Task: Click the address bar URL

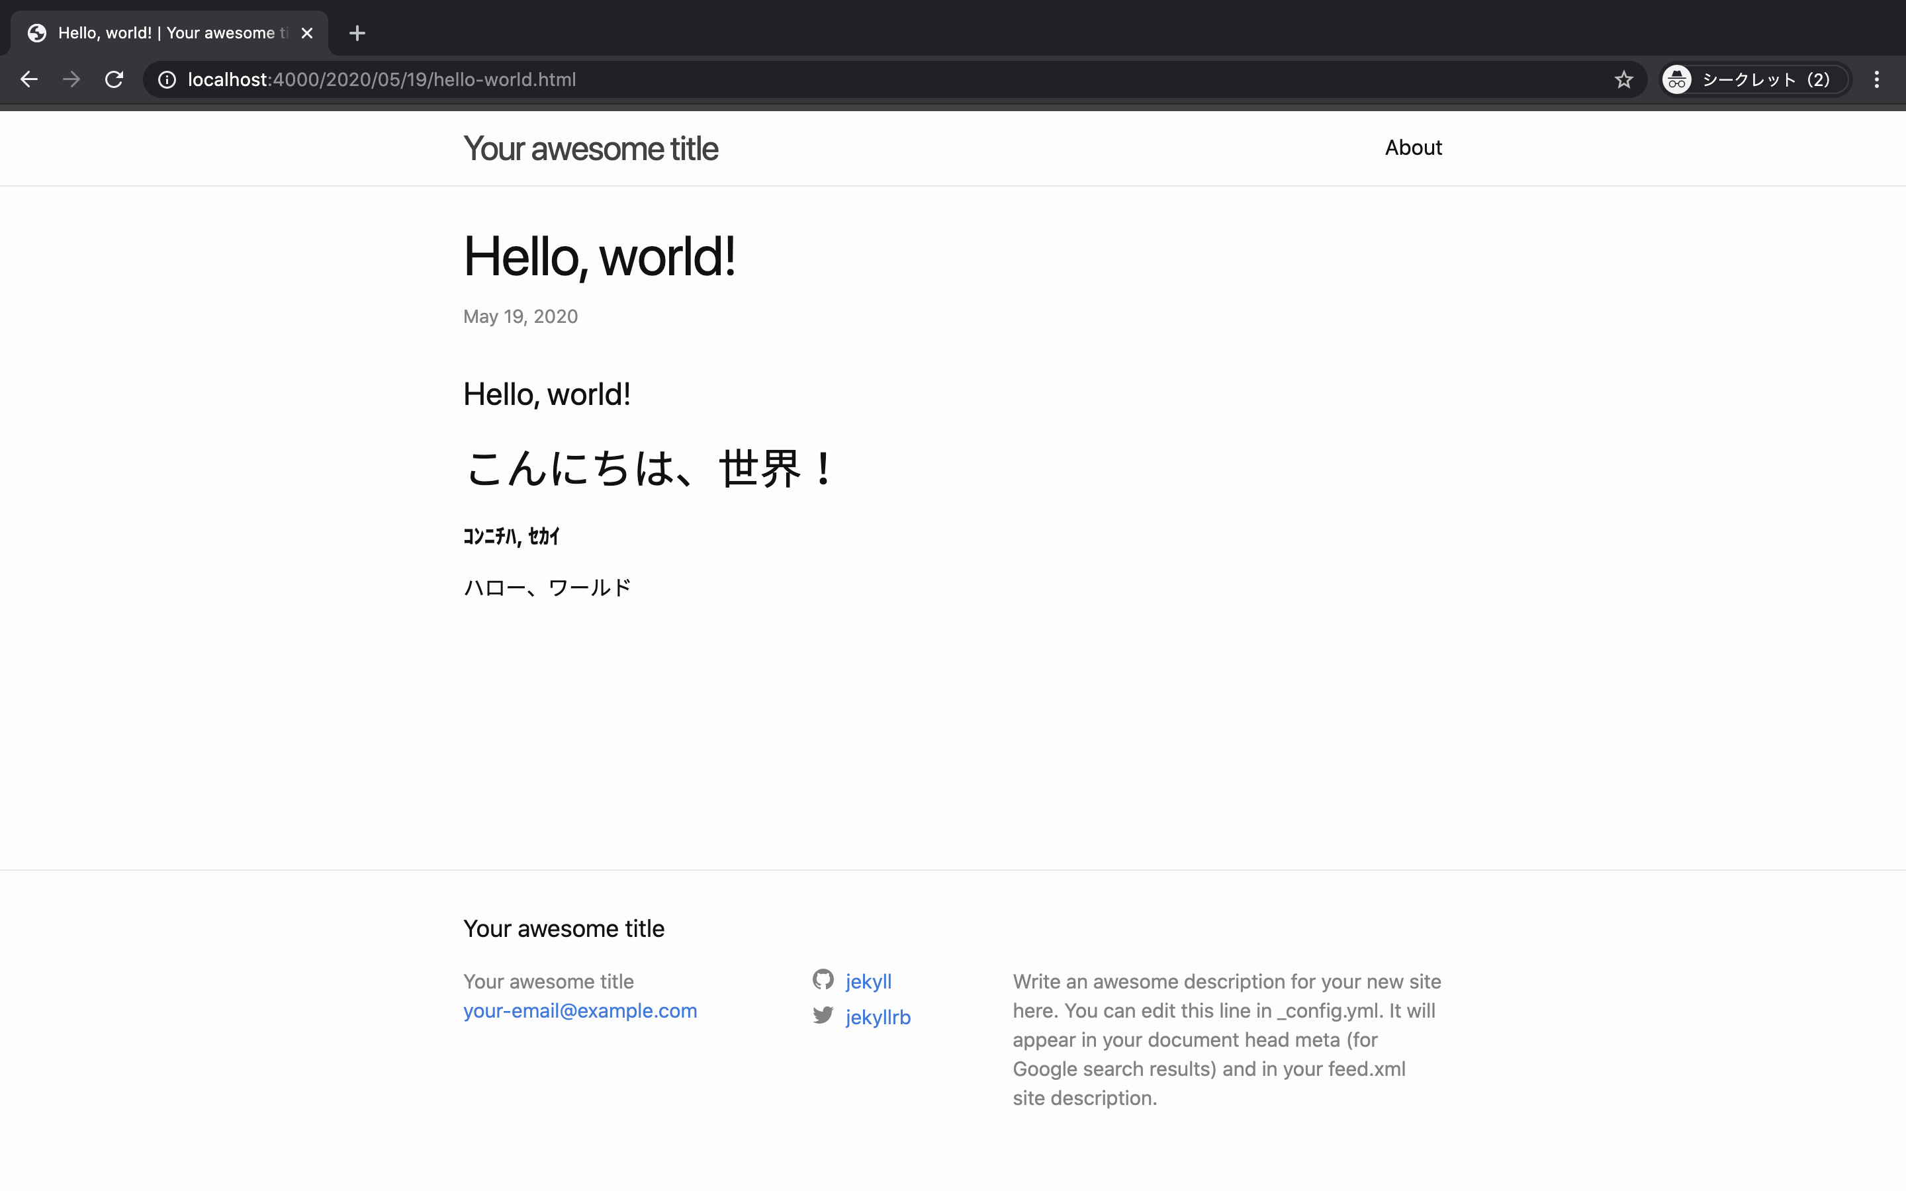Action: pos(382,79)
